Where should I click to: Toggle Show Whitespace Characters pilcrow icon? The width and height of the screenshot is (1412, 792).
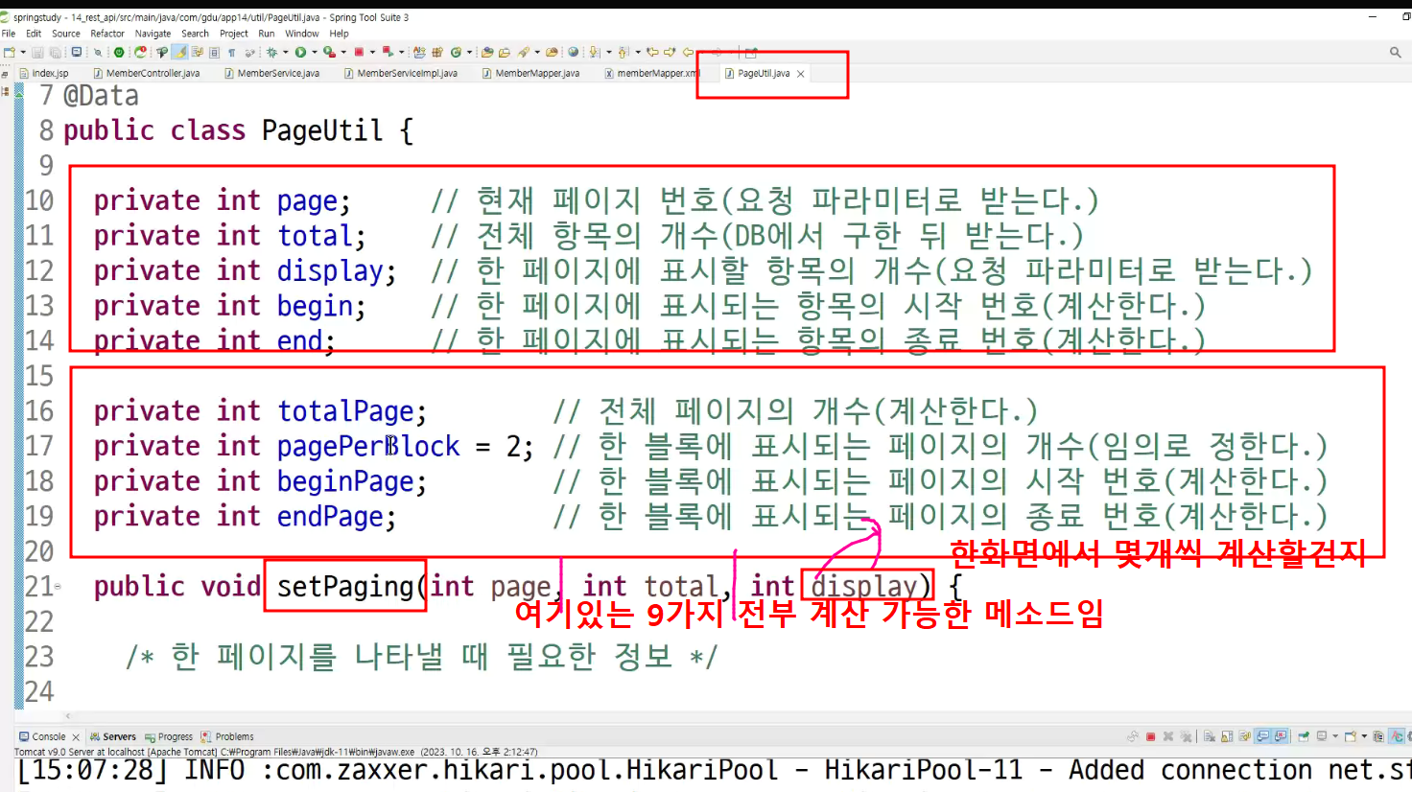pos(231,52)
